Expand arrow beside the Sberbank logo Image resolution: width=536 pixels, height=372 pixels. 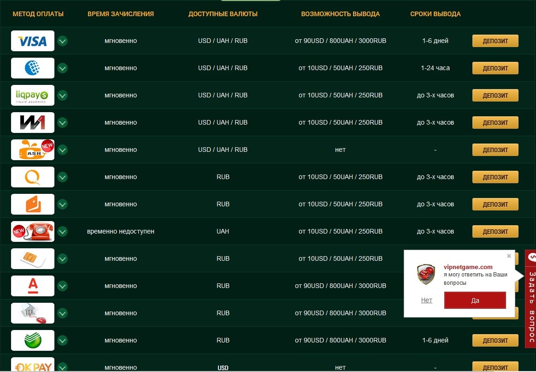pyautogui.click(x=63, y=341)
